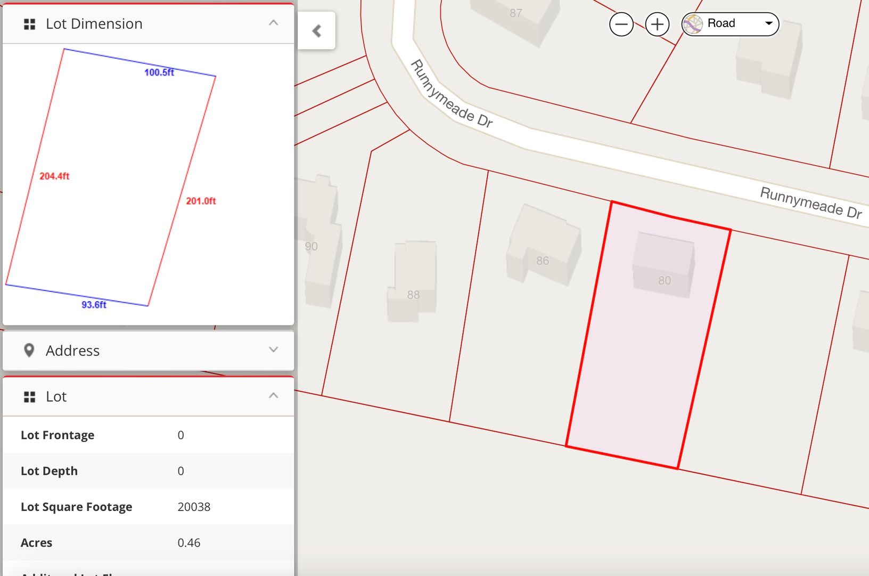The height and width of the screenshot is (576, 869).
Task: Click the Lot Dimension grid icon
Action: [30, 24]
